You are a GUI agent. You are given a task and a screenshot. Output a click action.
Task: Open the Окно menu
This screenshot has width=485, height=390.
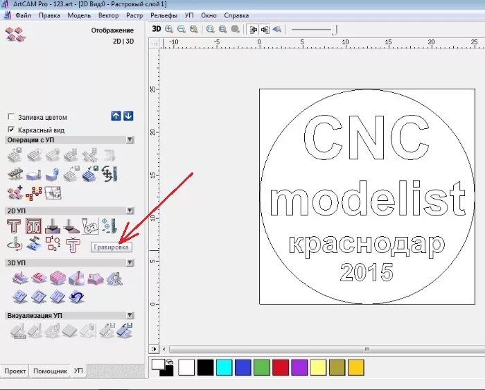(x=209, y=15)
